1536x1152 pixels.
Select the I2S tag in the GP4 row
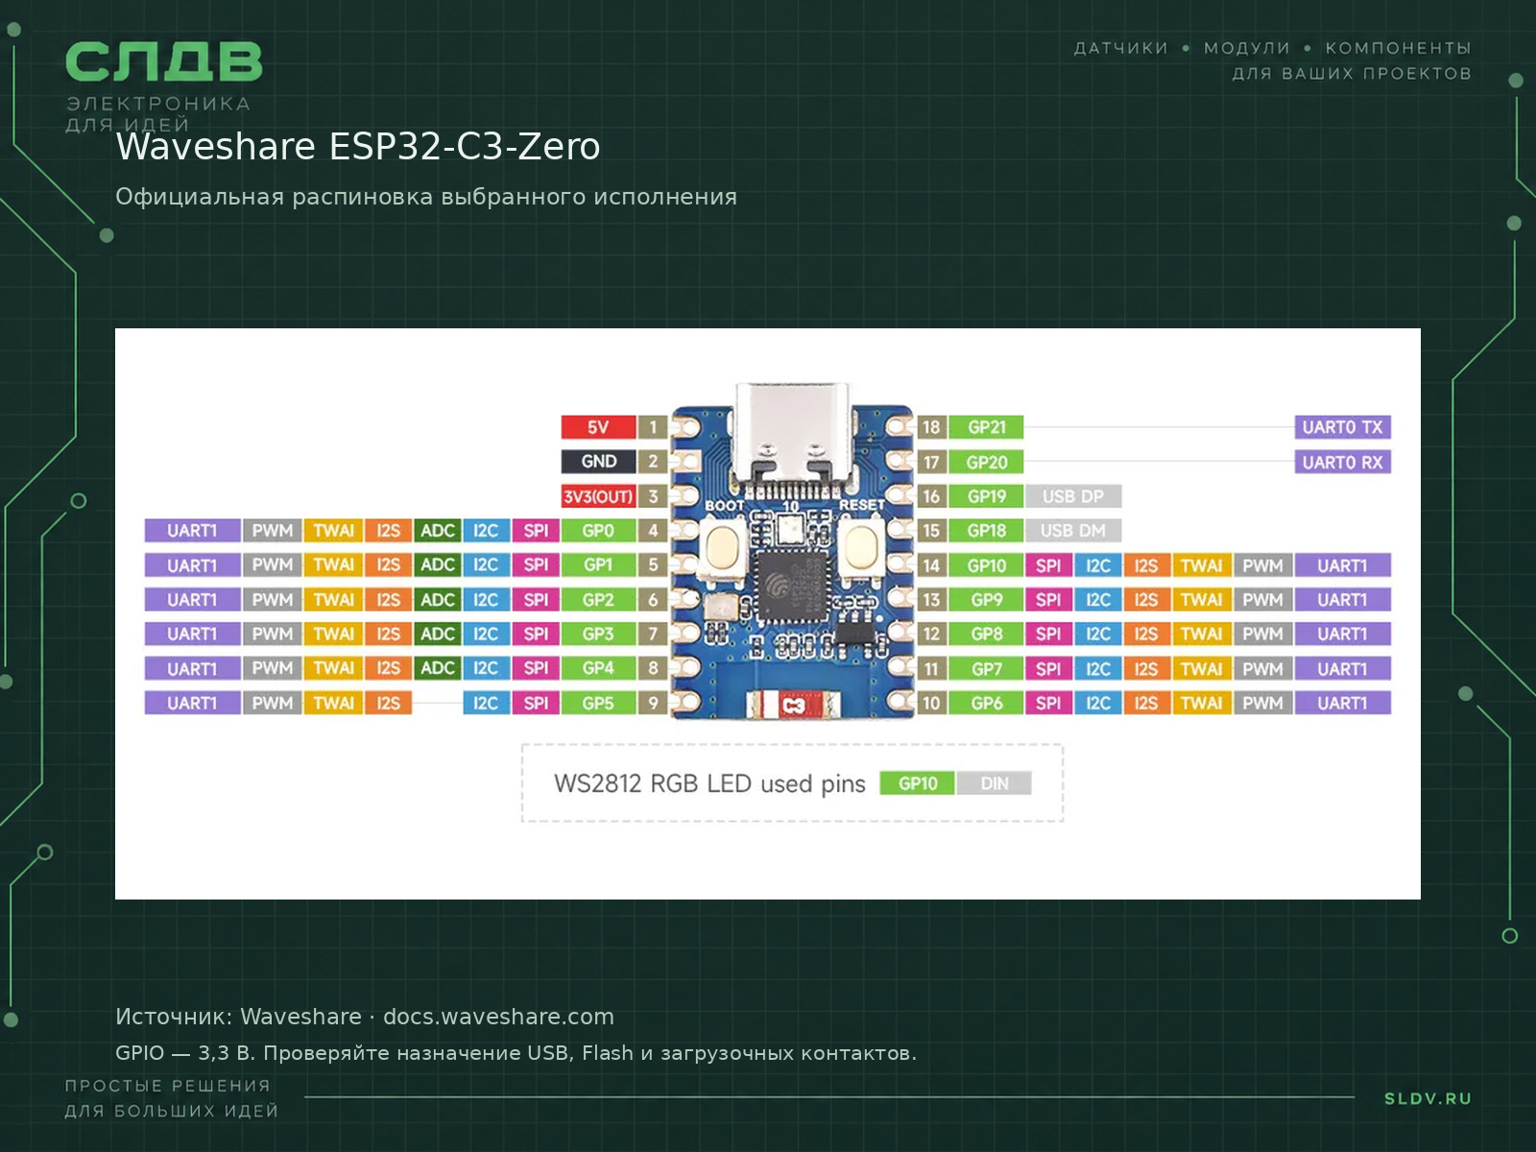tap(388, 668)
